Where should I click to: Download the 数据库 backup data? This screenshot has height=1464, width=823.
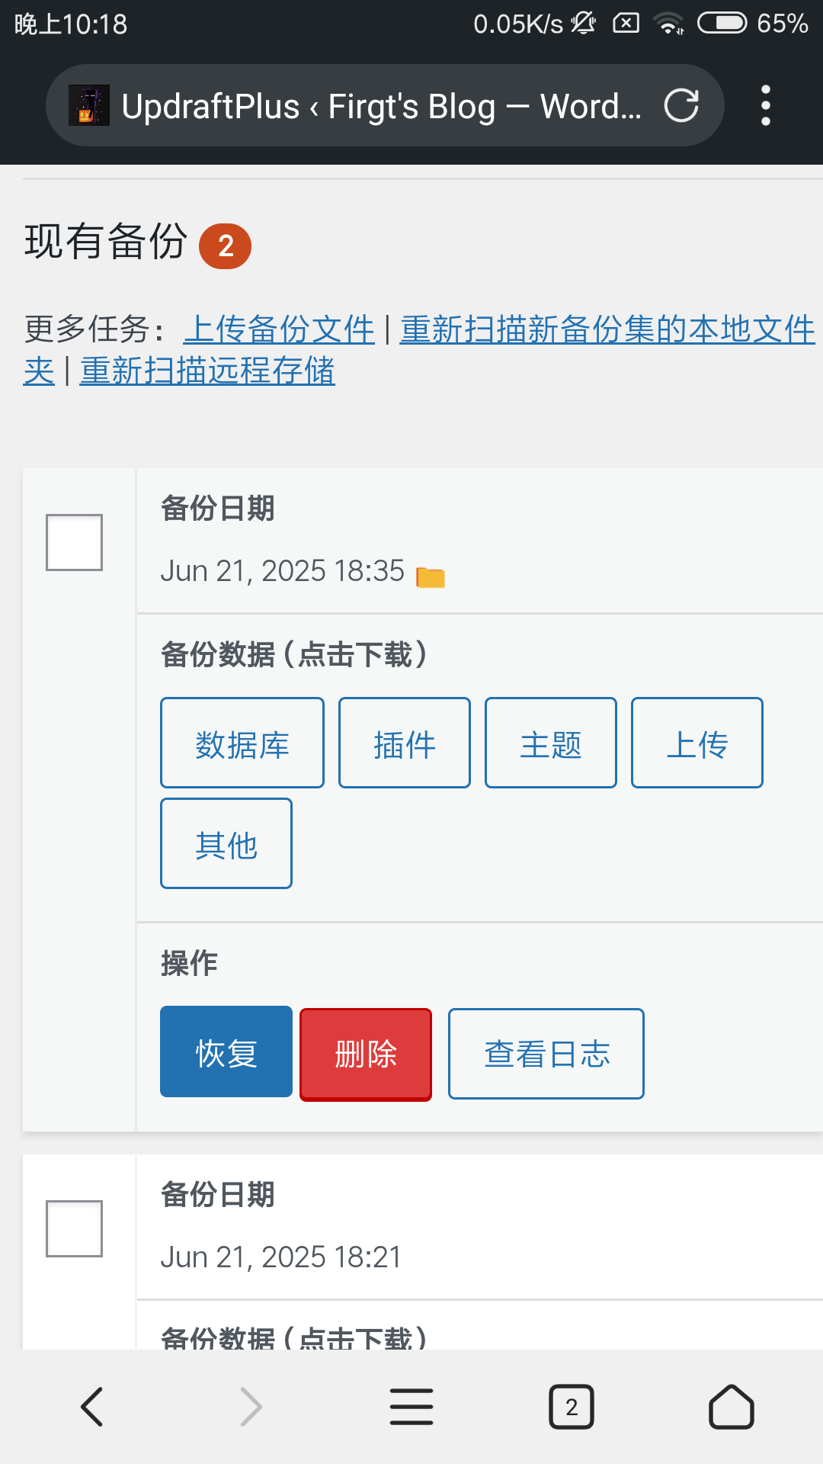[x=242, y=743]
